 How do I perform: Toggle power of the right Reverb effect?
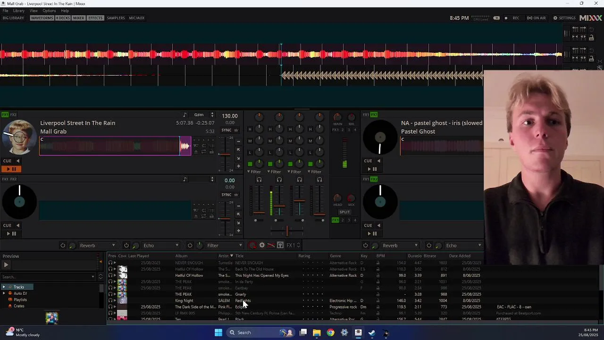pos(366,246)
